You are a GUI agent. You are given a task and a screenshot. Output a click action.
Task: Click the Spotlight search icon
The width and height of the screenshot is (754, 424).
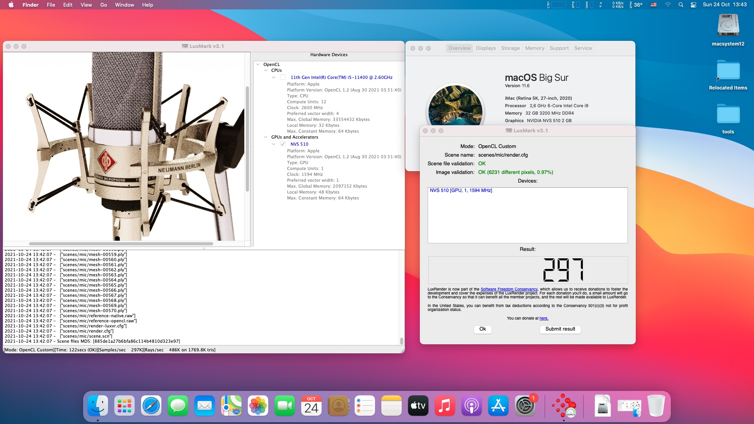pos(681,5)
